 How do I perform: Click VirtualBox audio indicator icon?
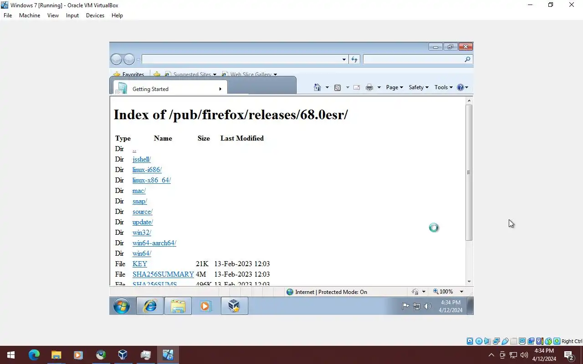click(487, 341)
